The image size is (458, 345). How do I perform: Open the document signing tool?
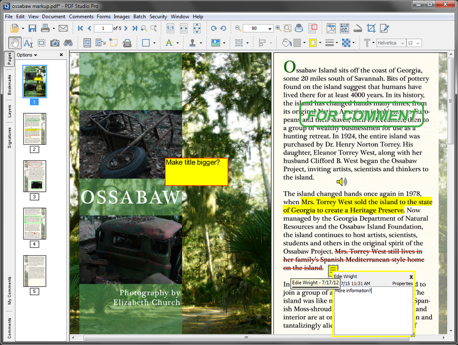(x=384, y=28)
